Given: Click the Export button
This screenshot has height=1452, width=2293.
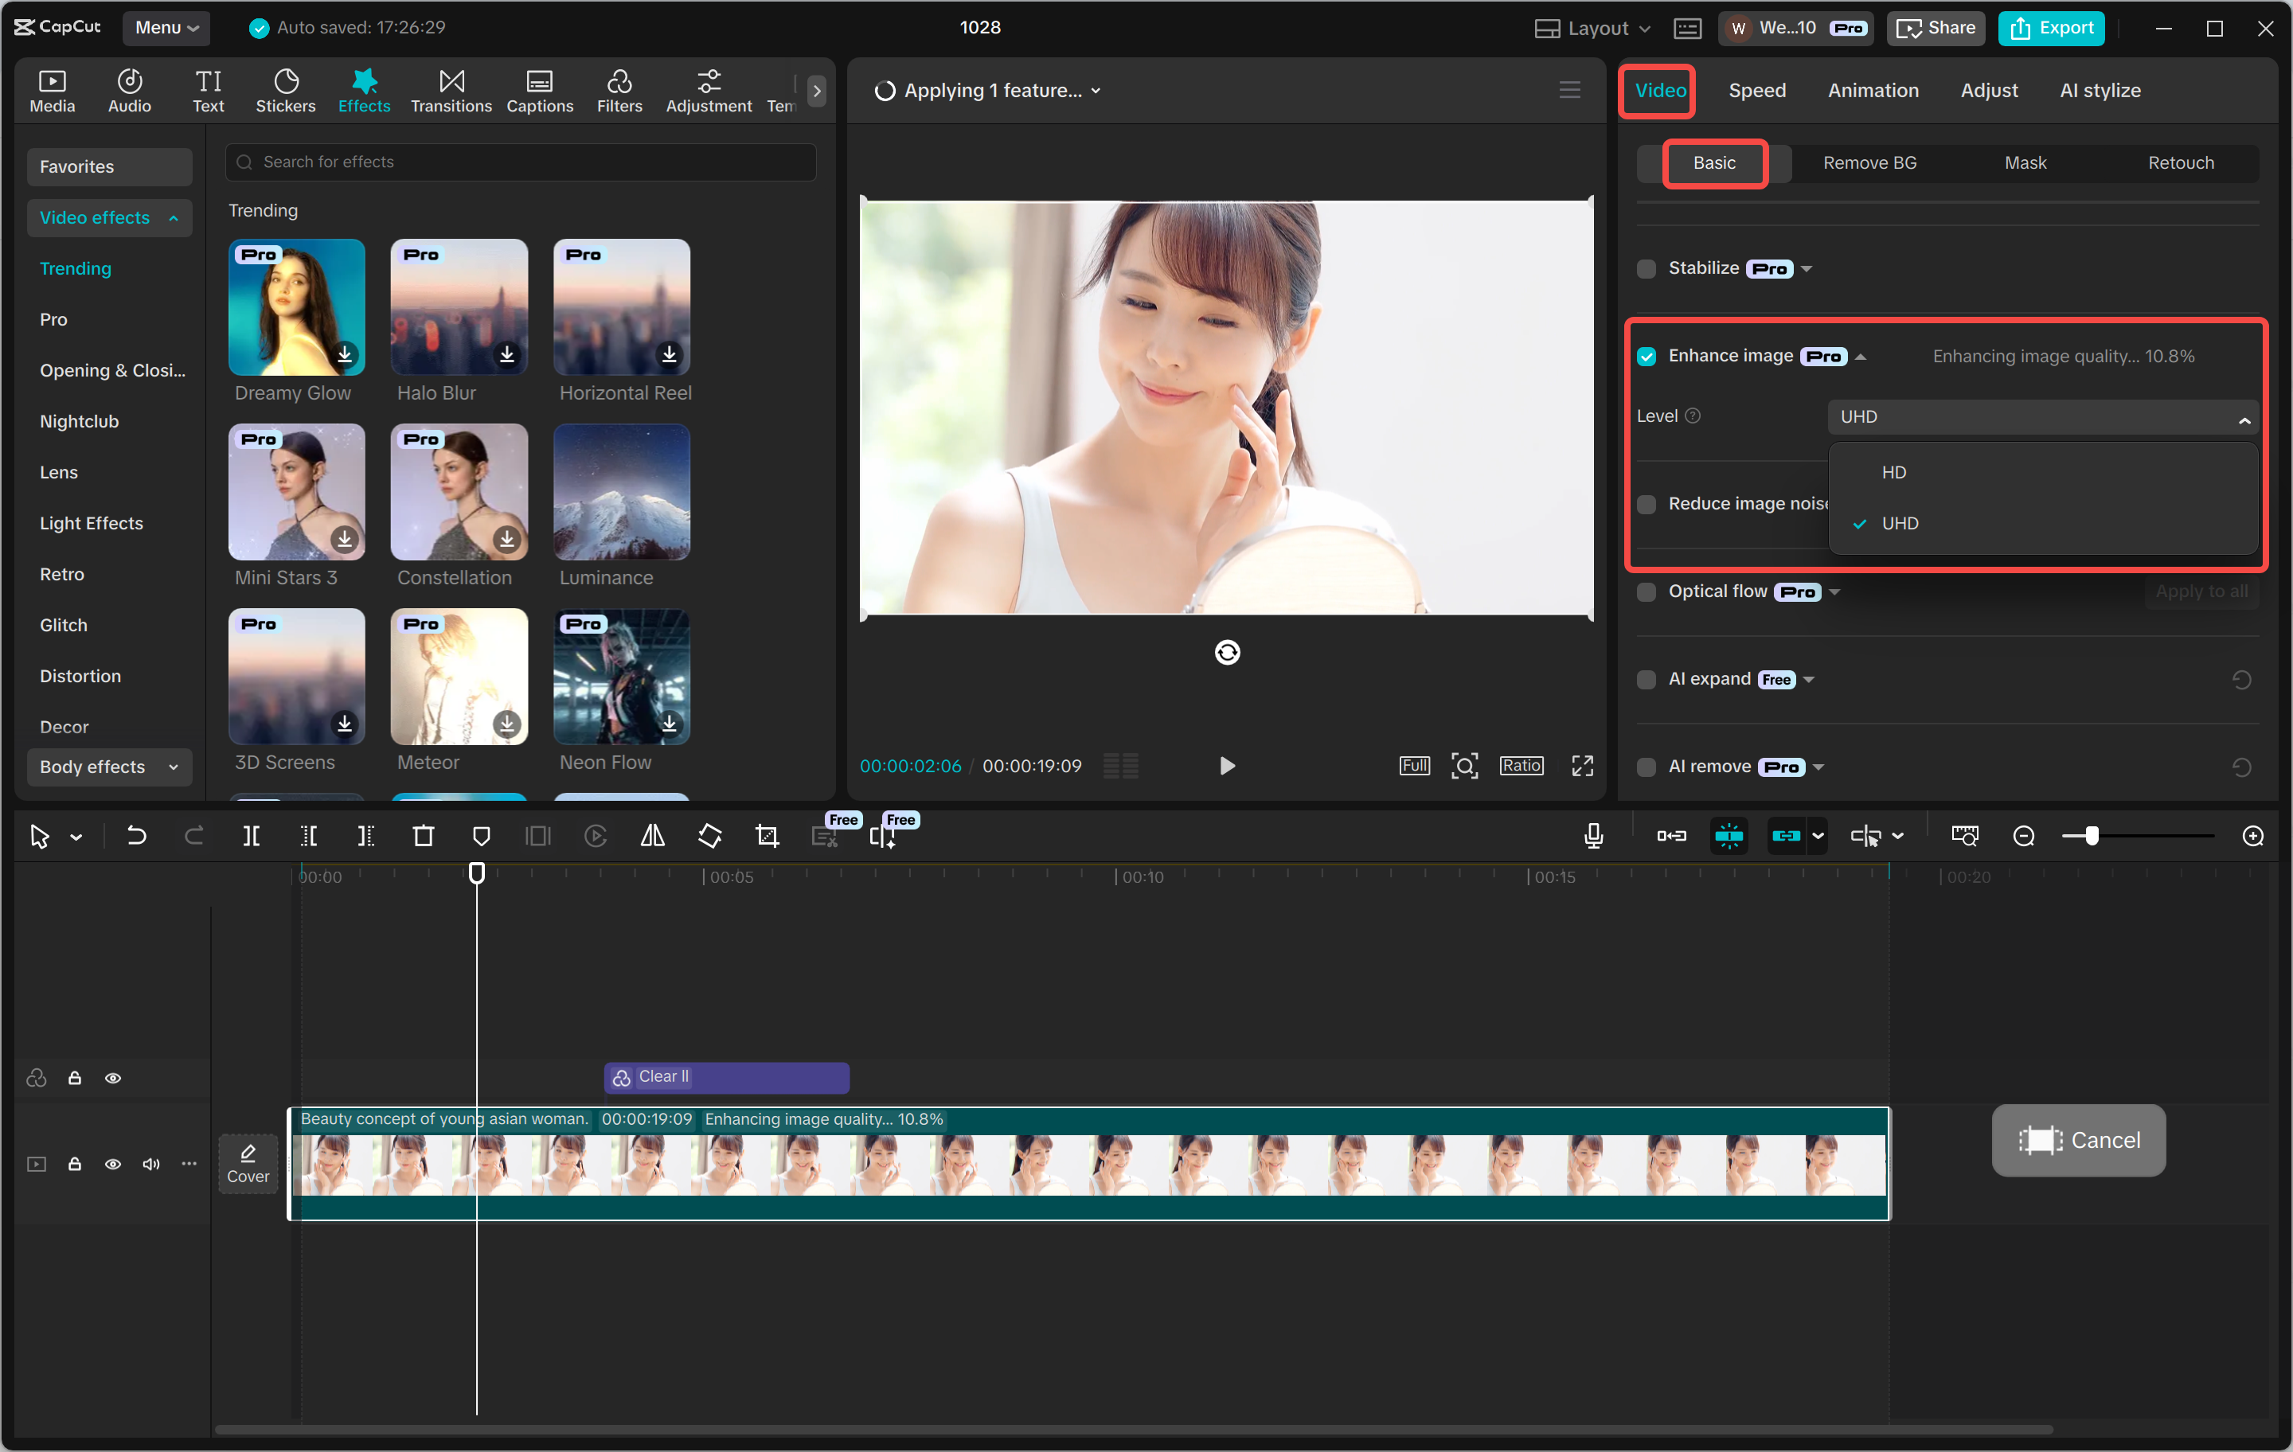Looking at the screenshot, I should [x=2050, y=28].
